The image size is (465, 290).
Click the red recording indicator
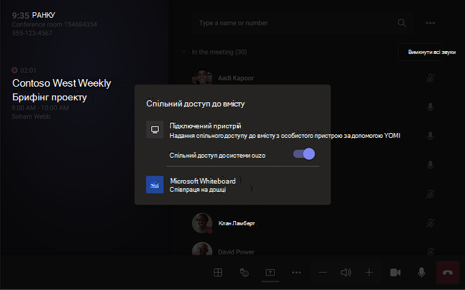click(x=14, y=70)
